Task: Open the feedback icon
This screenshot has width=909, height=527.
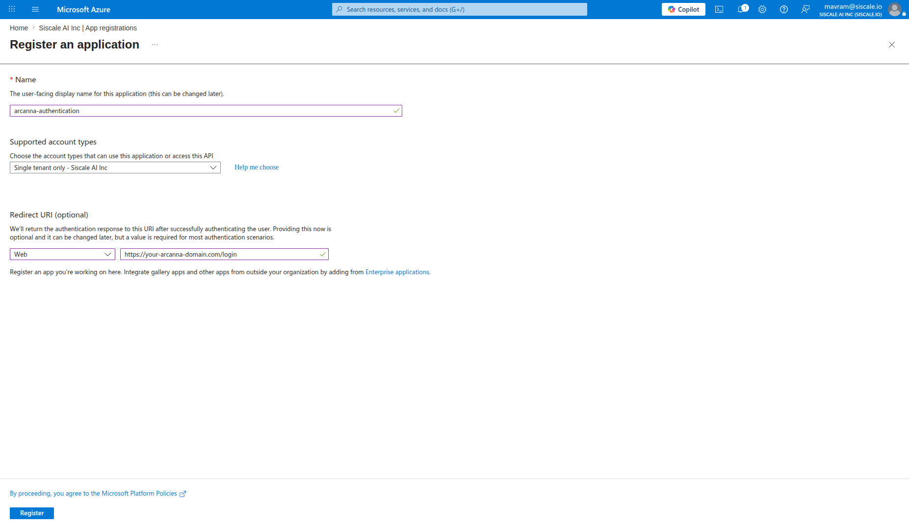Action: pos(805,9)
